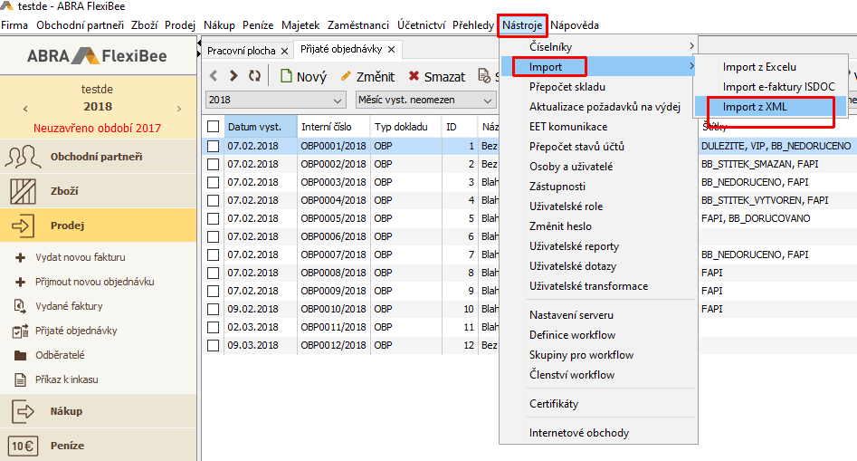Check the box for row OBP0003/2018
Viewport: 857px width, 461px height.
point(214,182)
